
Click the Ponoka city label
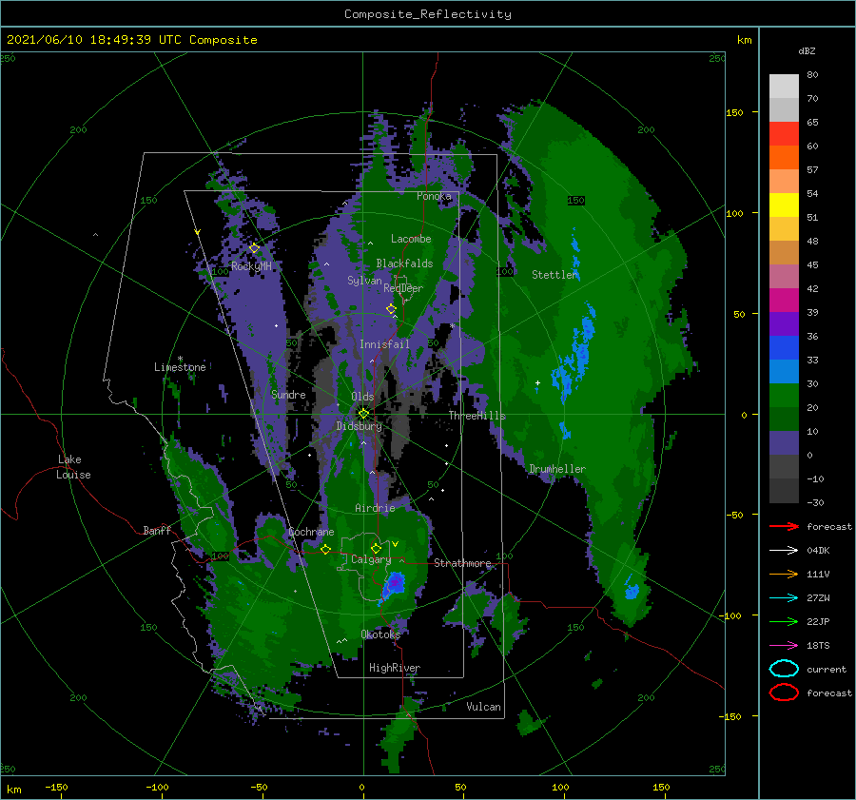434,196
